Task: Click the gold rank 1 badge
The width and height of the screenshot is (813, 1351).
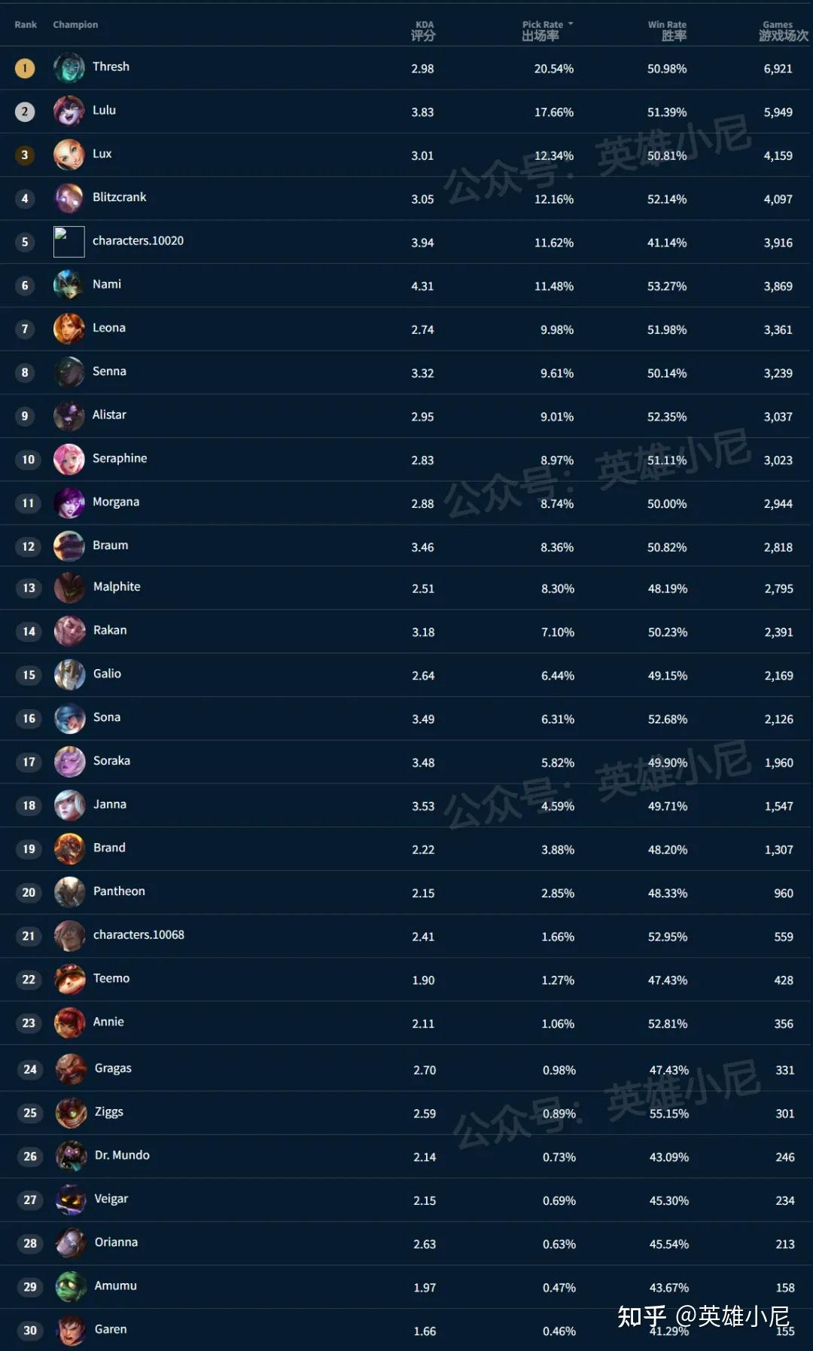Action: tap(25, 69)
